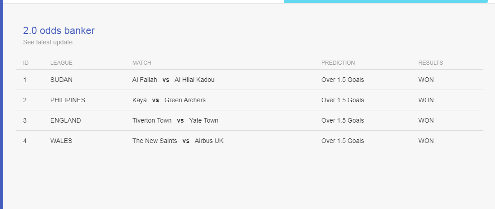This screenshot has width=495, height=209.
Task: Click the Over 1.5 Goals prediction in the Sudan row
Action: click(343, 80)
